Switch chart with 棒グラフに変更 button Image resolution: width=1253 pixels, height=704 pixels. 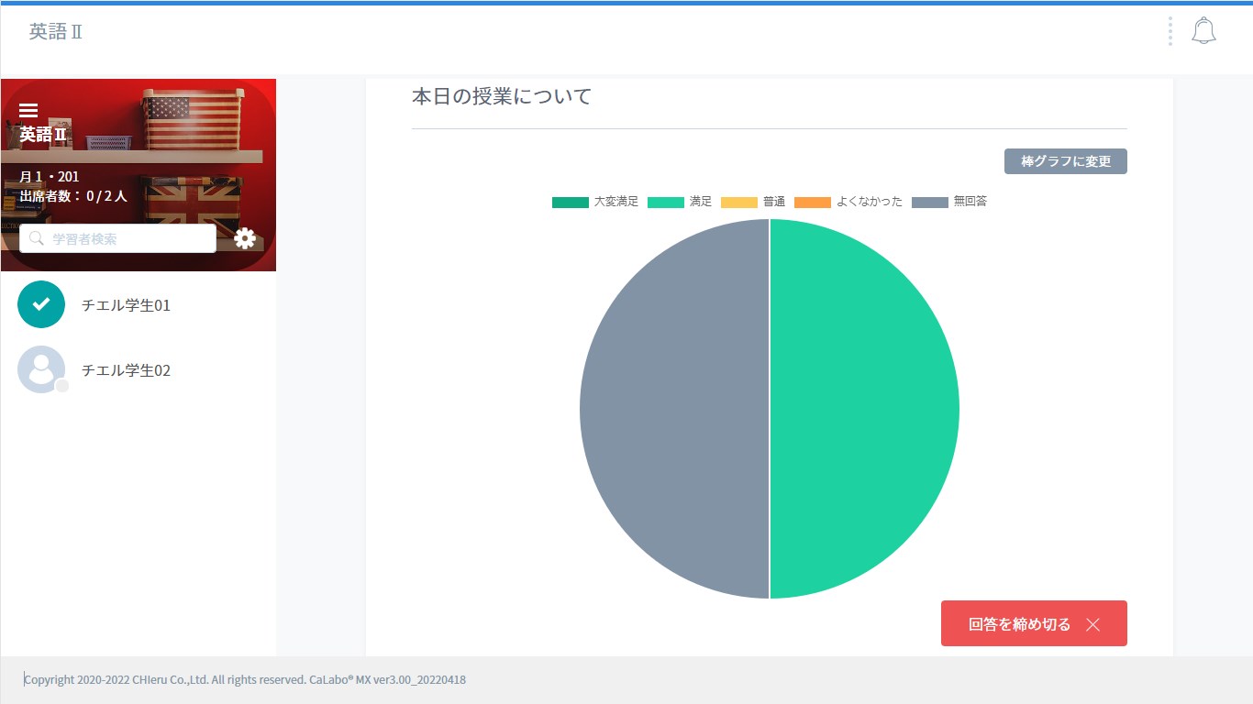coord(1066,161)
